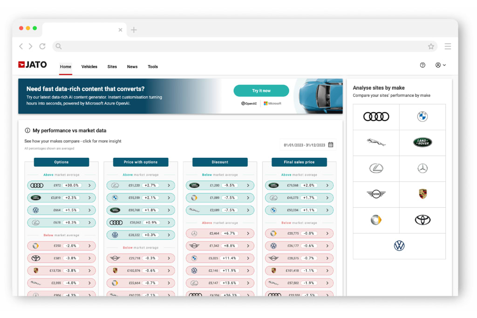Open the help question mark icon
The width and height of the screenshot is (477, 318).
(x=422, y=65)
